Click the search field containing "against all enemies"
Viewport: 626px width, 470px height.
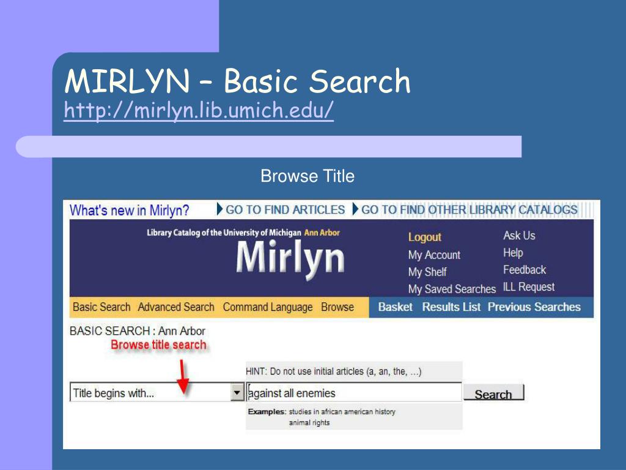pos(354,392)
